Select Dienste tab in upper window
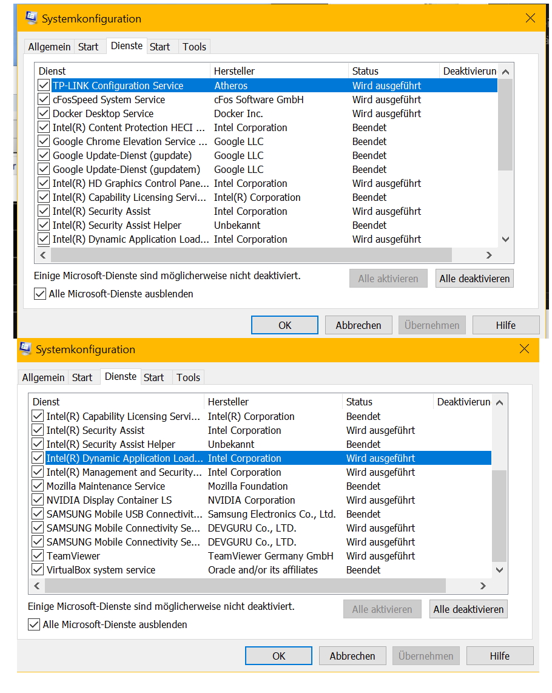552x693 pixels. click(x=126, y=46)
